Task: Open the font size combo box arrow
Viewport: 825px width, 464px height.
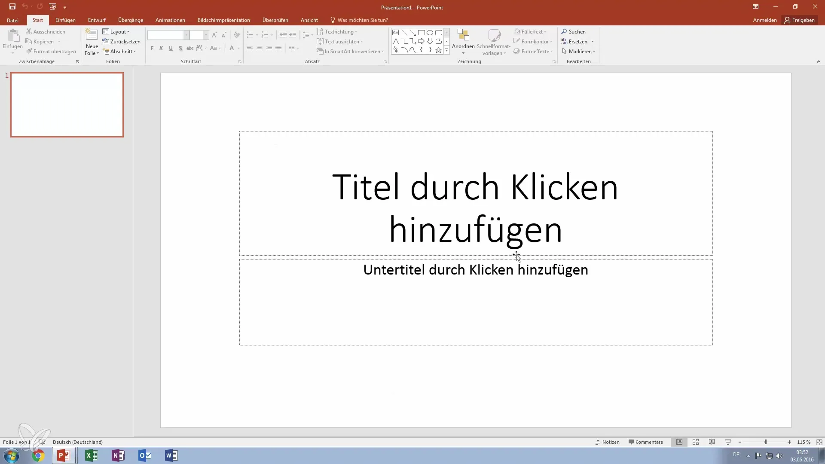Action: [x=206, y=35]
